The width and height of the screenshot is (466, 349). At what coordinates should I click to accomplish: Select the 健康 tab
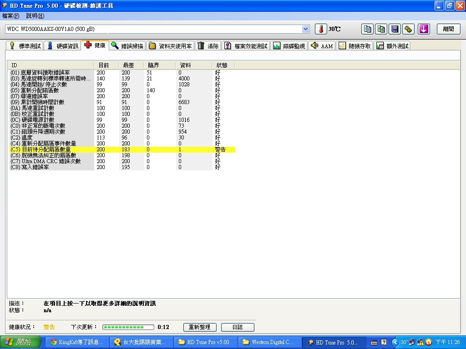pos(95,45)
